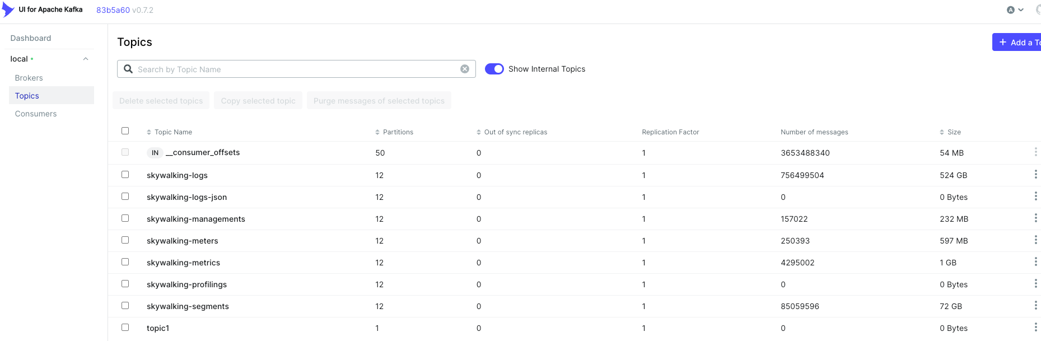1041x341 pixels.
Task: Open the actions menu for topic1
Action: tap(1035, 328)
